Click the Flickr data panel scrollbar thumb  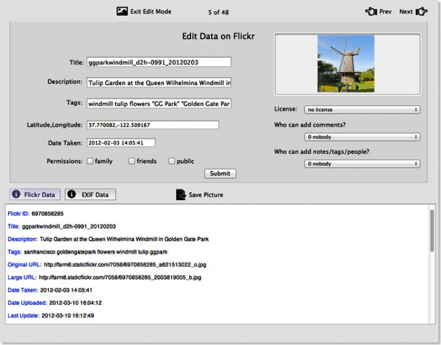click(x=432, y=231)
